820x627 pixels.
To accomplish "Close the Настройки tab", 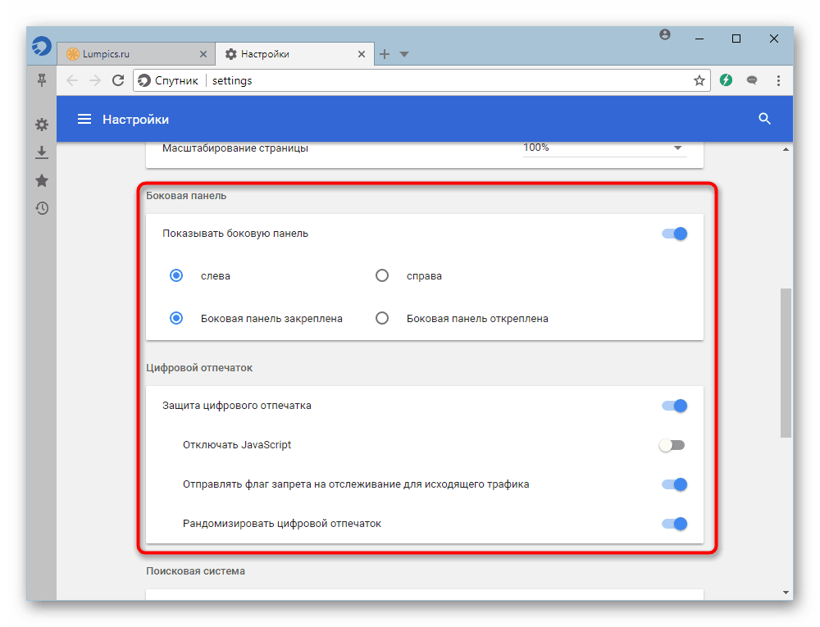I will [x=362, y=54].
